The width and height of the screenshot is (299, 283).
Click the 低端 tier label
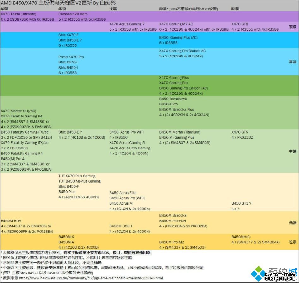coord(292,223)
